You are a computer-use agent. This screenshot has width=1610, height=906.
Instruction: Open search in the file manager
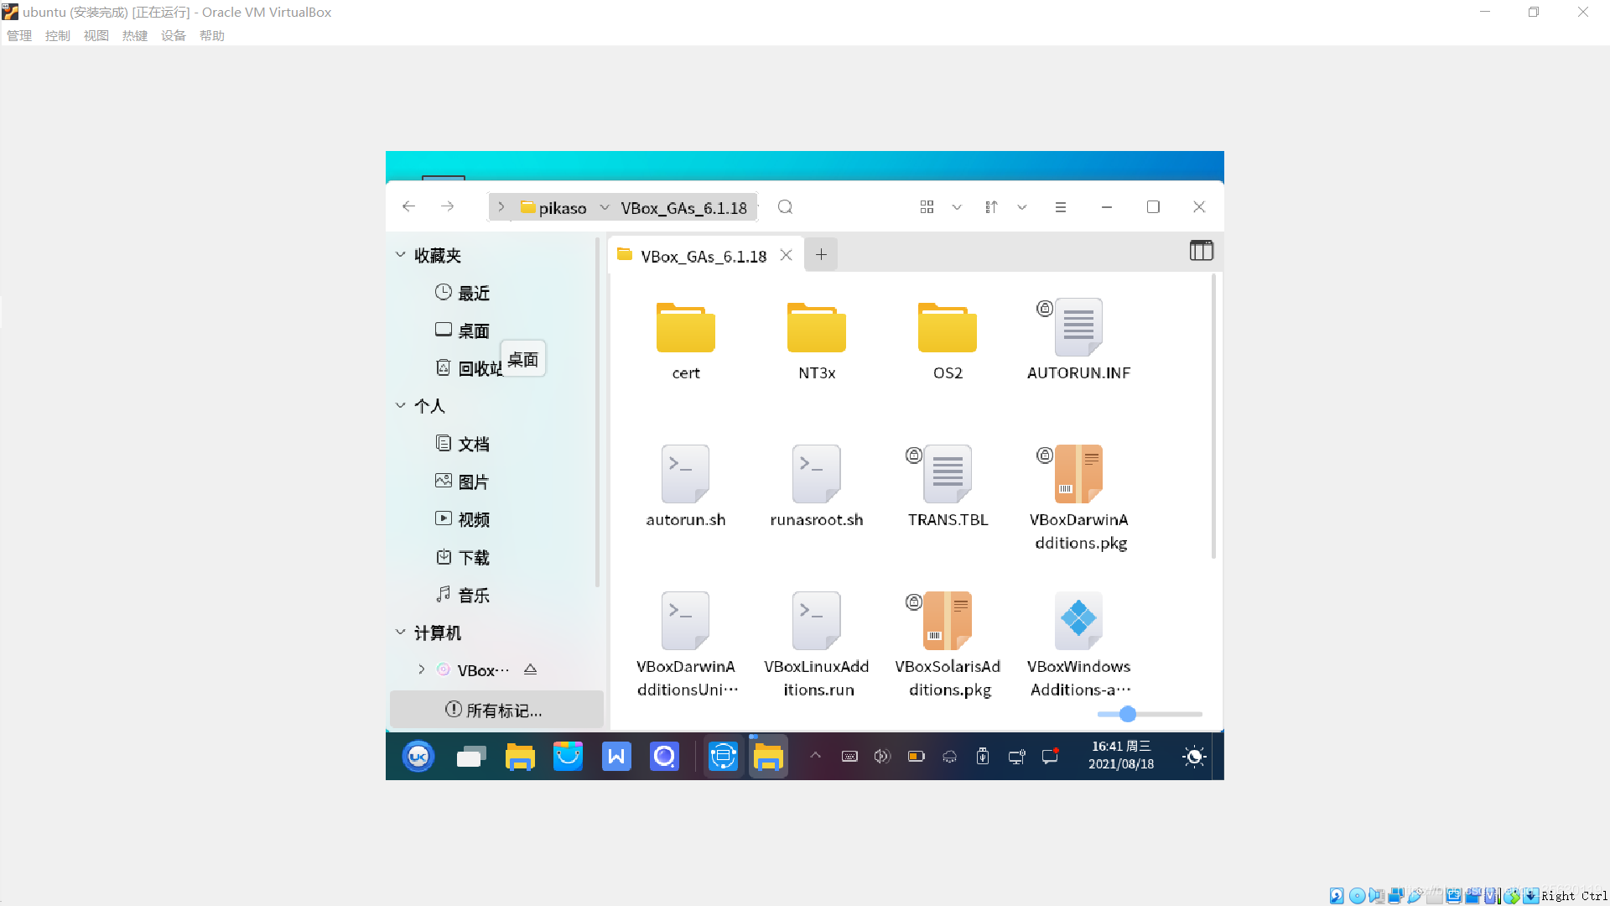point(785,206)
